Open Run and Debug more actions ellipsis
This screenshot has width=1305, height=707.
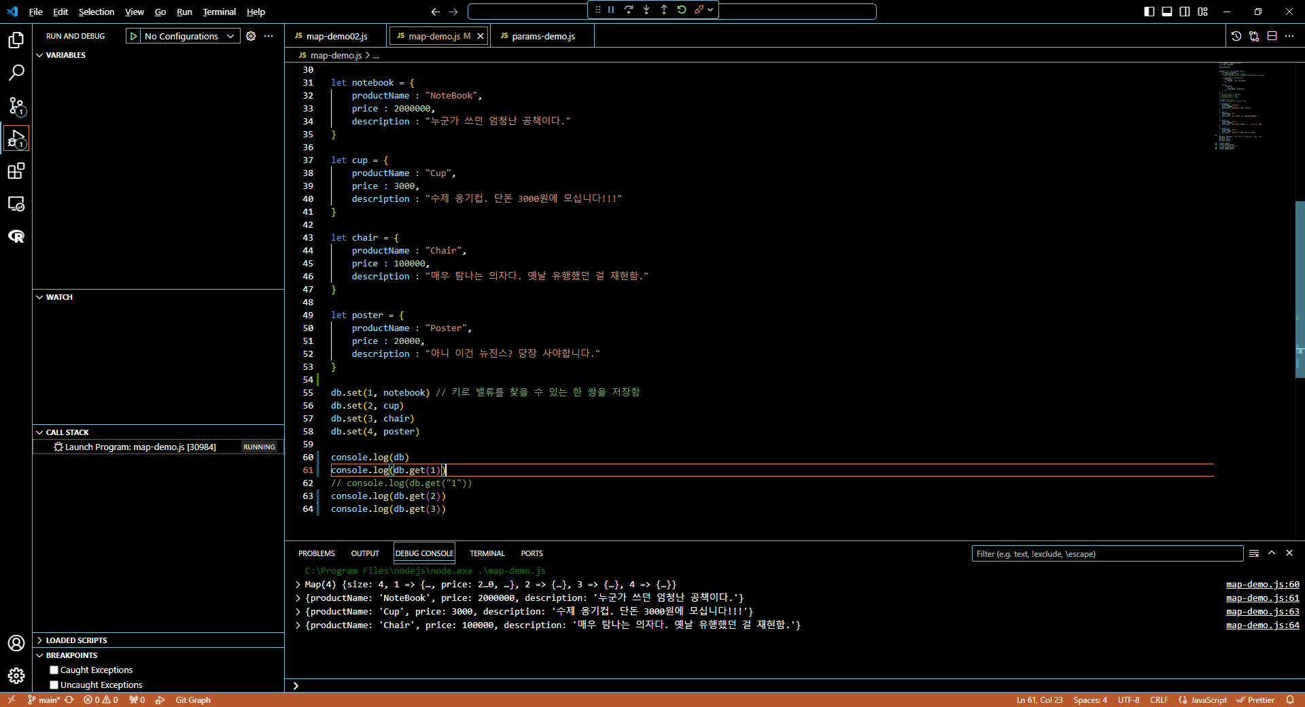click(268, 36)
